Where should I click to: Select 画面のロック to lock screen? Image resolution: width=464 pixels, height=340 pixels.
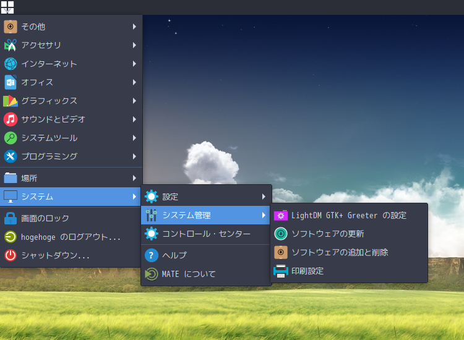71,218
